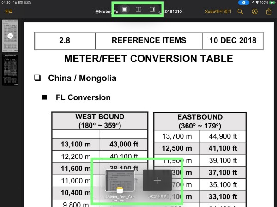Tap the ellipsis button on first thumbnail
277x207 pixels.
(x=10, y=36)
